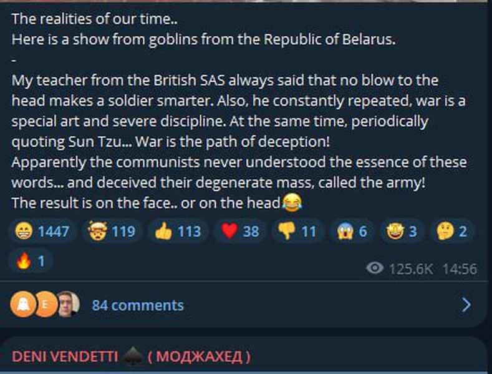Expand comments using the right chevron arrow
Image resolution: width=492 pixels, height=374 pixels.
point(466,305)
